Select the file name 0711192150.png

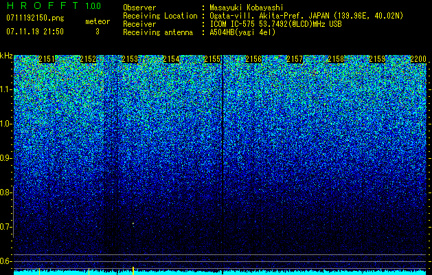tap(35, 19)
